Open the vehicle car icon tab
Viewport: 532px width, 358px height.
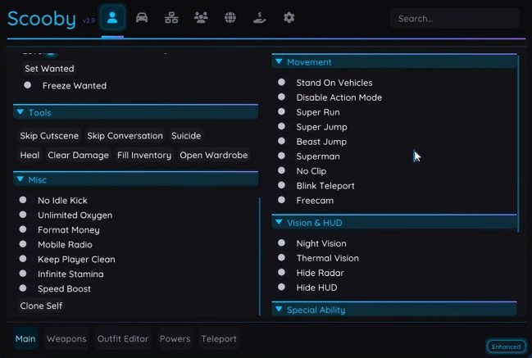[x=142, y=17]
